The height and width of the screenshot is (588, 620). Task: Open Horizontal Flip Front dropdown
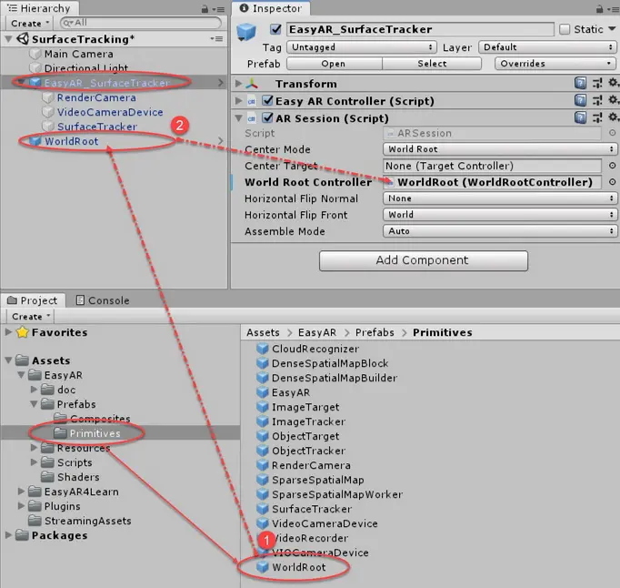(500, 214)
